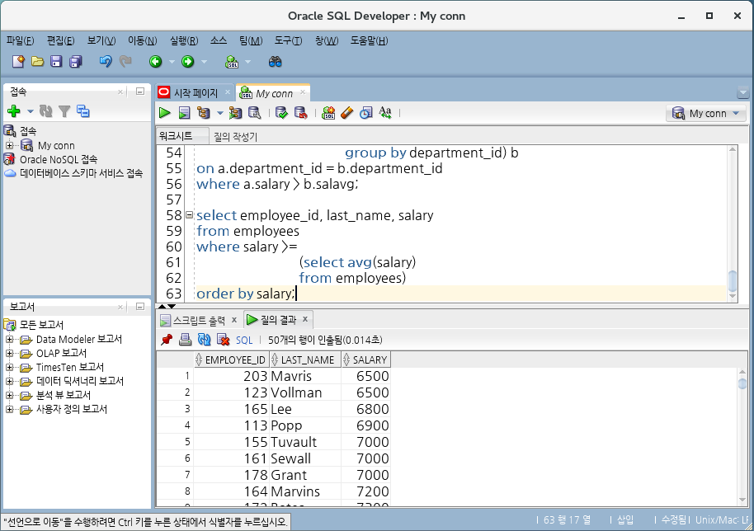
Task: Apply filter icon in connections panel
Action: tap(64, 111)
